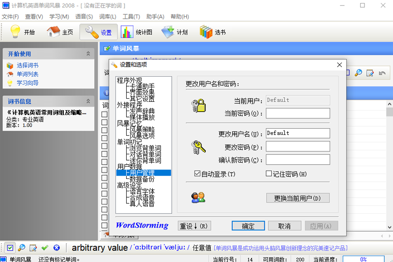Click the 取消 button
Image resolution: width=393 pixels, height=262 pixels.
click(284, 226)
